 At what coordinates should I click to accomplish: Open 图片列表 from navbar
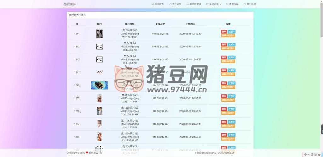pyautogui.click(x=175, y=4)
